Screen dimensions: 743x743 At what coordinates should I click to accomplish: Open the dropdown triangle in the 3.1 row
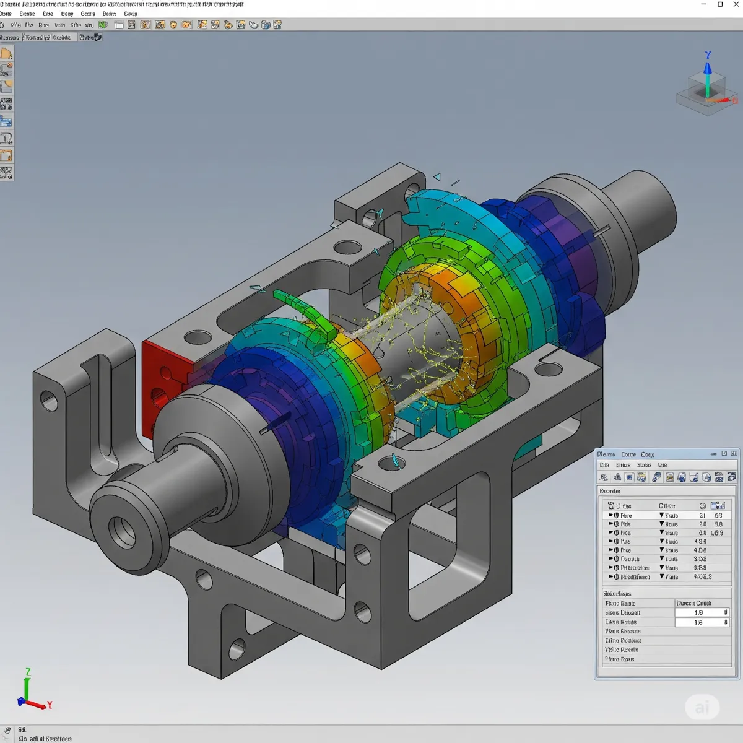point(662,515)
